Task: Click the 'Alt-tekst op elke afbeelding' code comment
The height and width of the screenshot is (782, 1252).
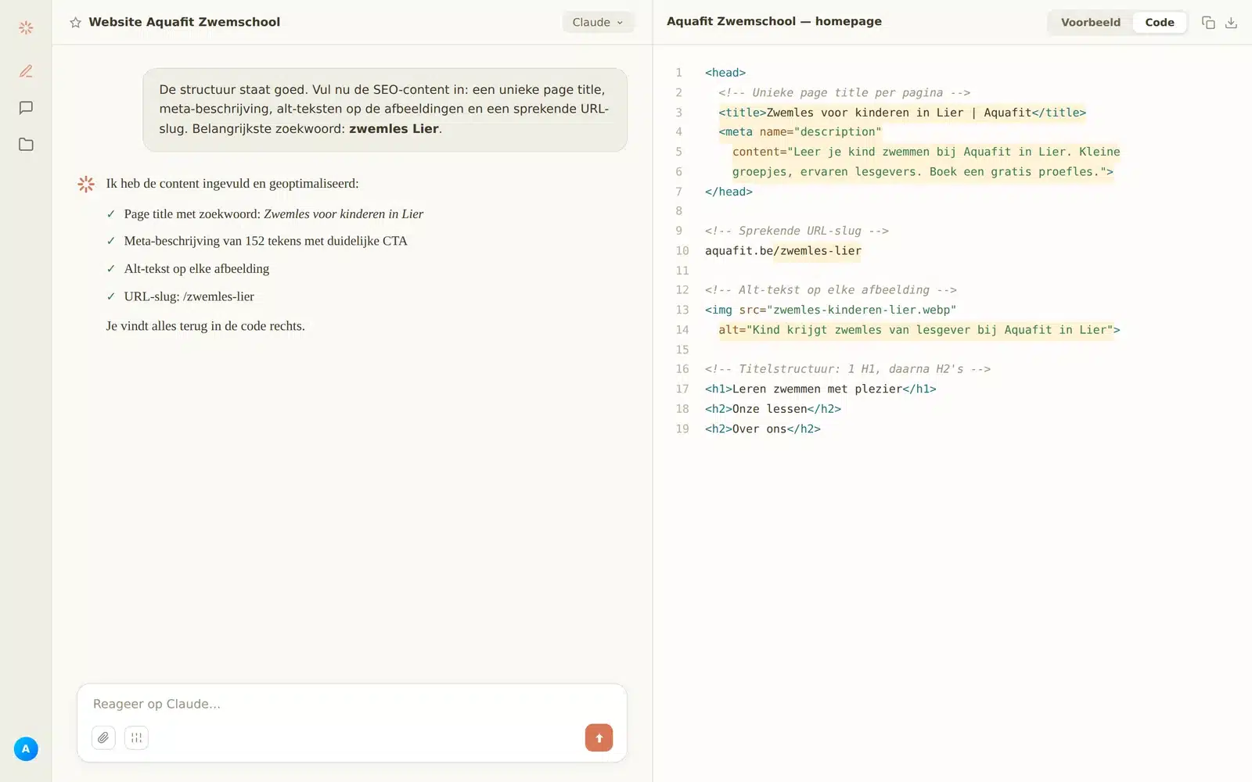Action: click(831, 290)
